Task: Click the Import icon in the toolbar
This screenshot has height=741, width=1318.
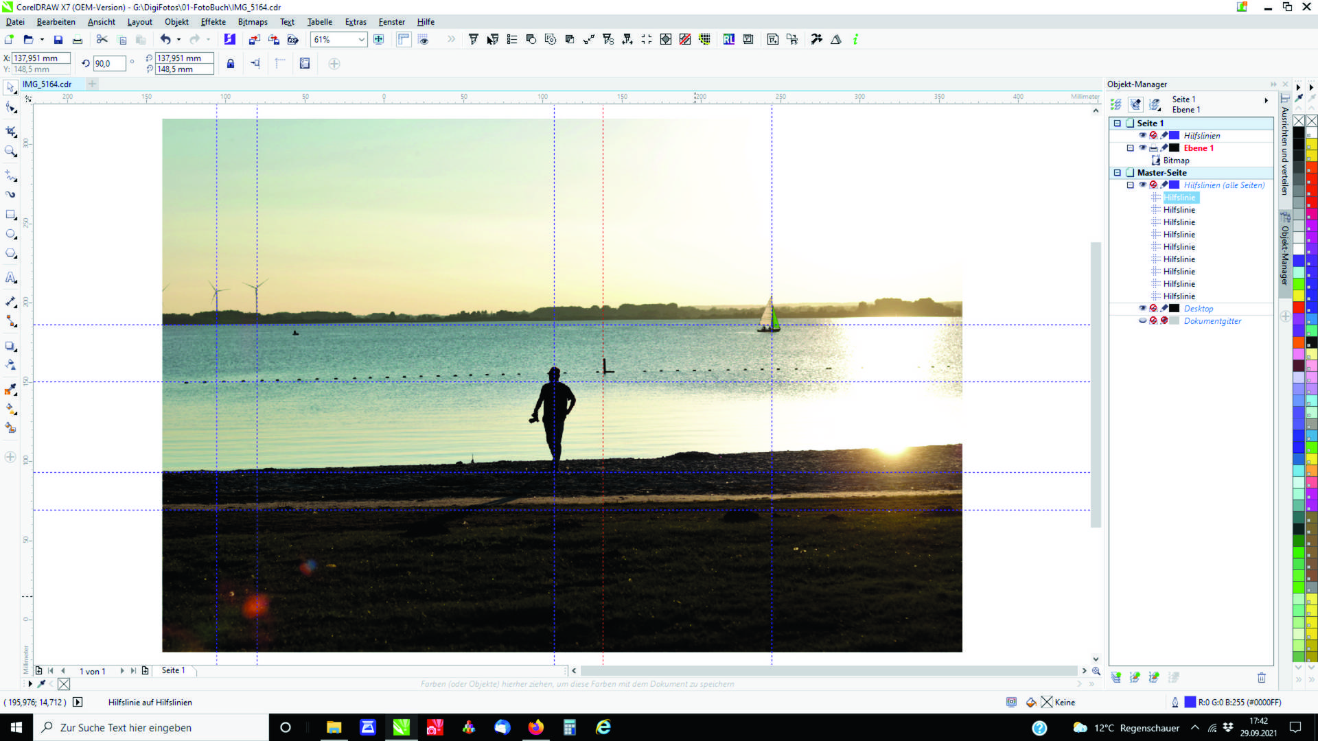Action: [254, 40]
